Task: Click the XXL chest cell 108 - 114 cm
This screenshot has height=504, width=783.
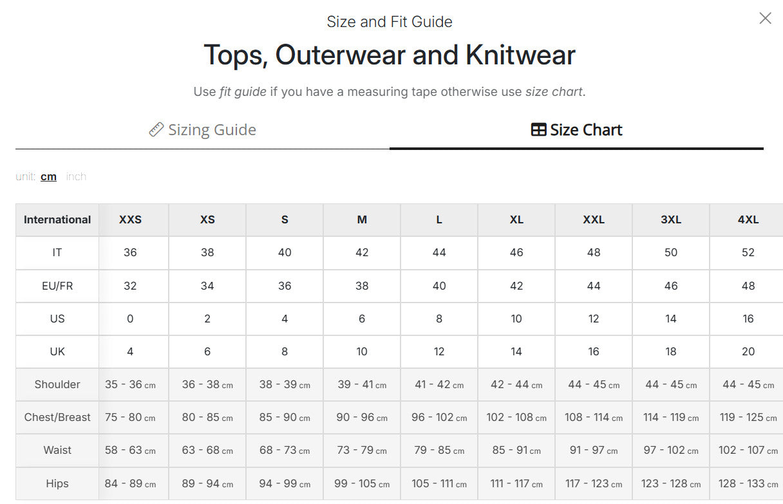Action: click(594, 417)
